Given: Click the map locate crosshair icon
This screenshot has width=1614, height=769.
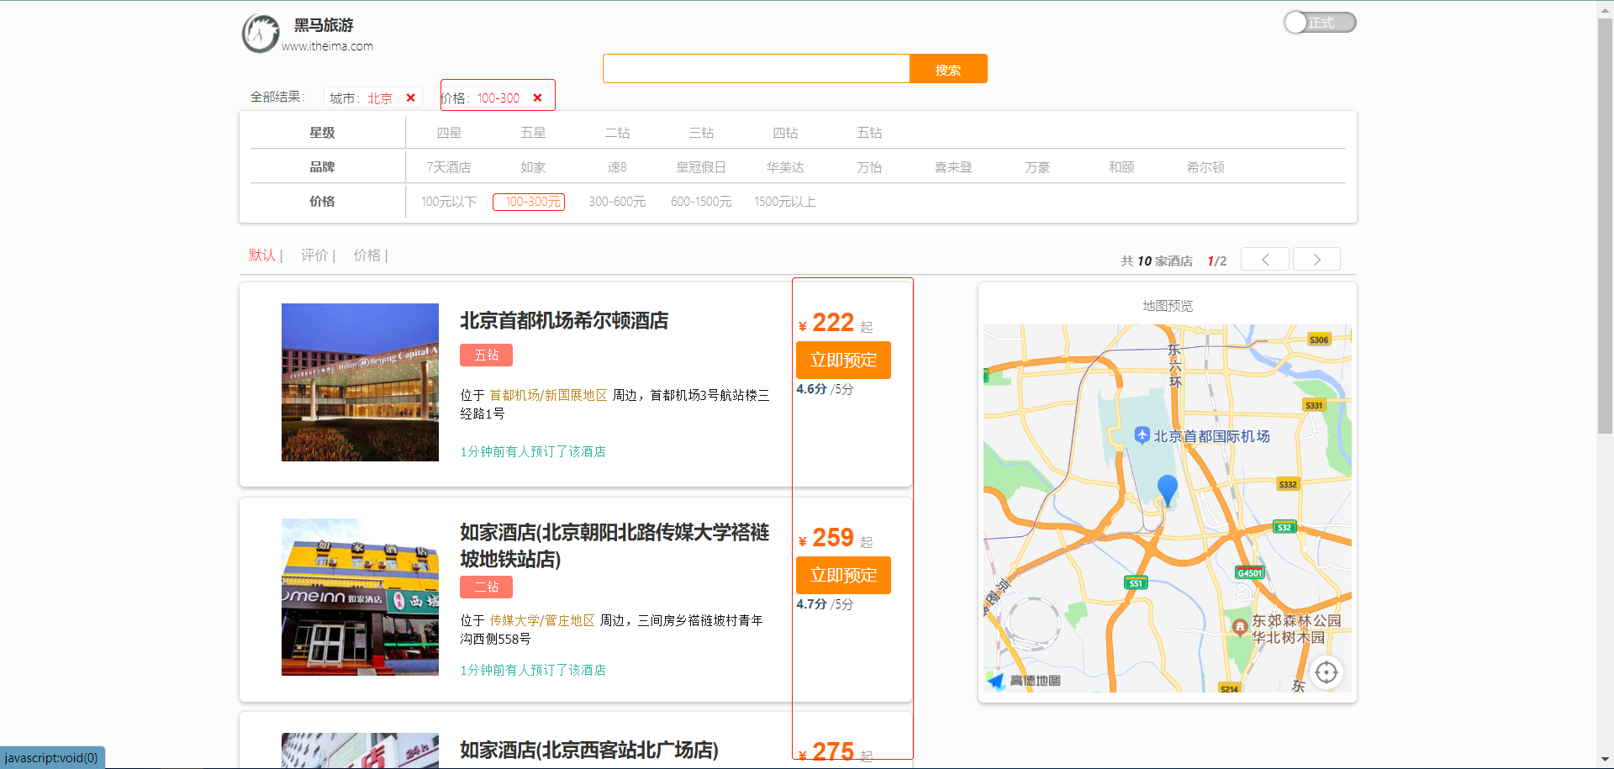Looking at the screenshot, I should click(1327, 672).
